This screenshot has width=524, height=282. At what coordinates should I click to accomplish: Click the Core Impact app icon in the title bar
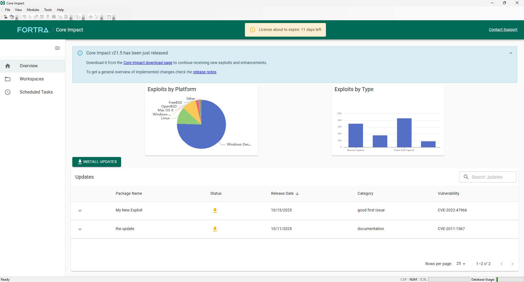[x=3, y=3]
